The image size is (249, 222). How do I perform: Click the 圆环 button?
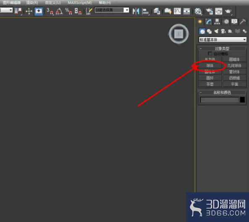pos(210,78)
